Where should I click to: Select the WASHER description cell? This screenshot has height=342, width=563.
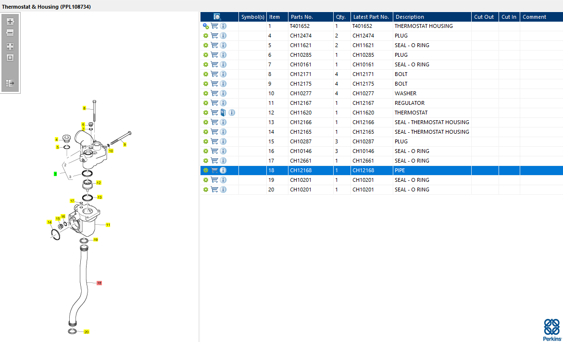click(x=432, y=93)
